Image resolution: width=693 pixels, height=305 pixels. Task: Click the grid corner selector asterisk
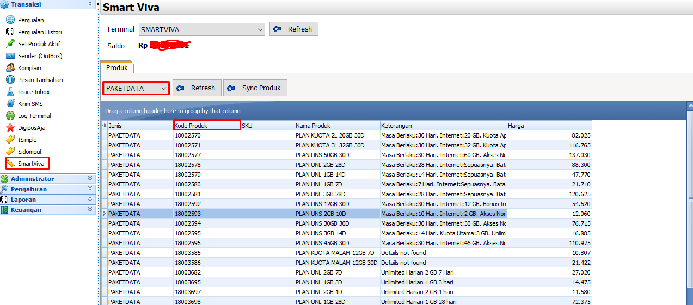[105, 126]
